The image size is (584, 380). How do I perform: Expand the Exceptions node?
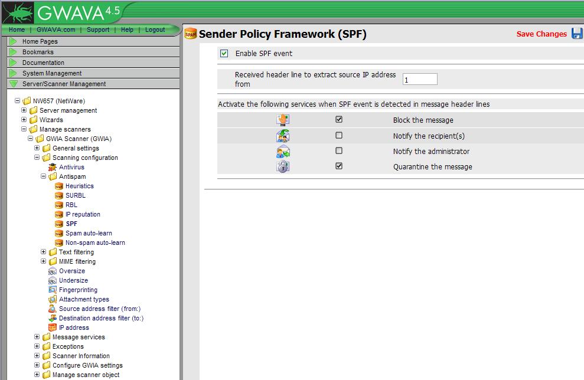pyautogui.click(x=37, y=346)
